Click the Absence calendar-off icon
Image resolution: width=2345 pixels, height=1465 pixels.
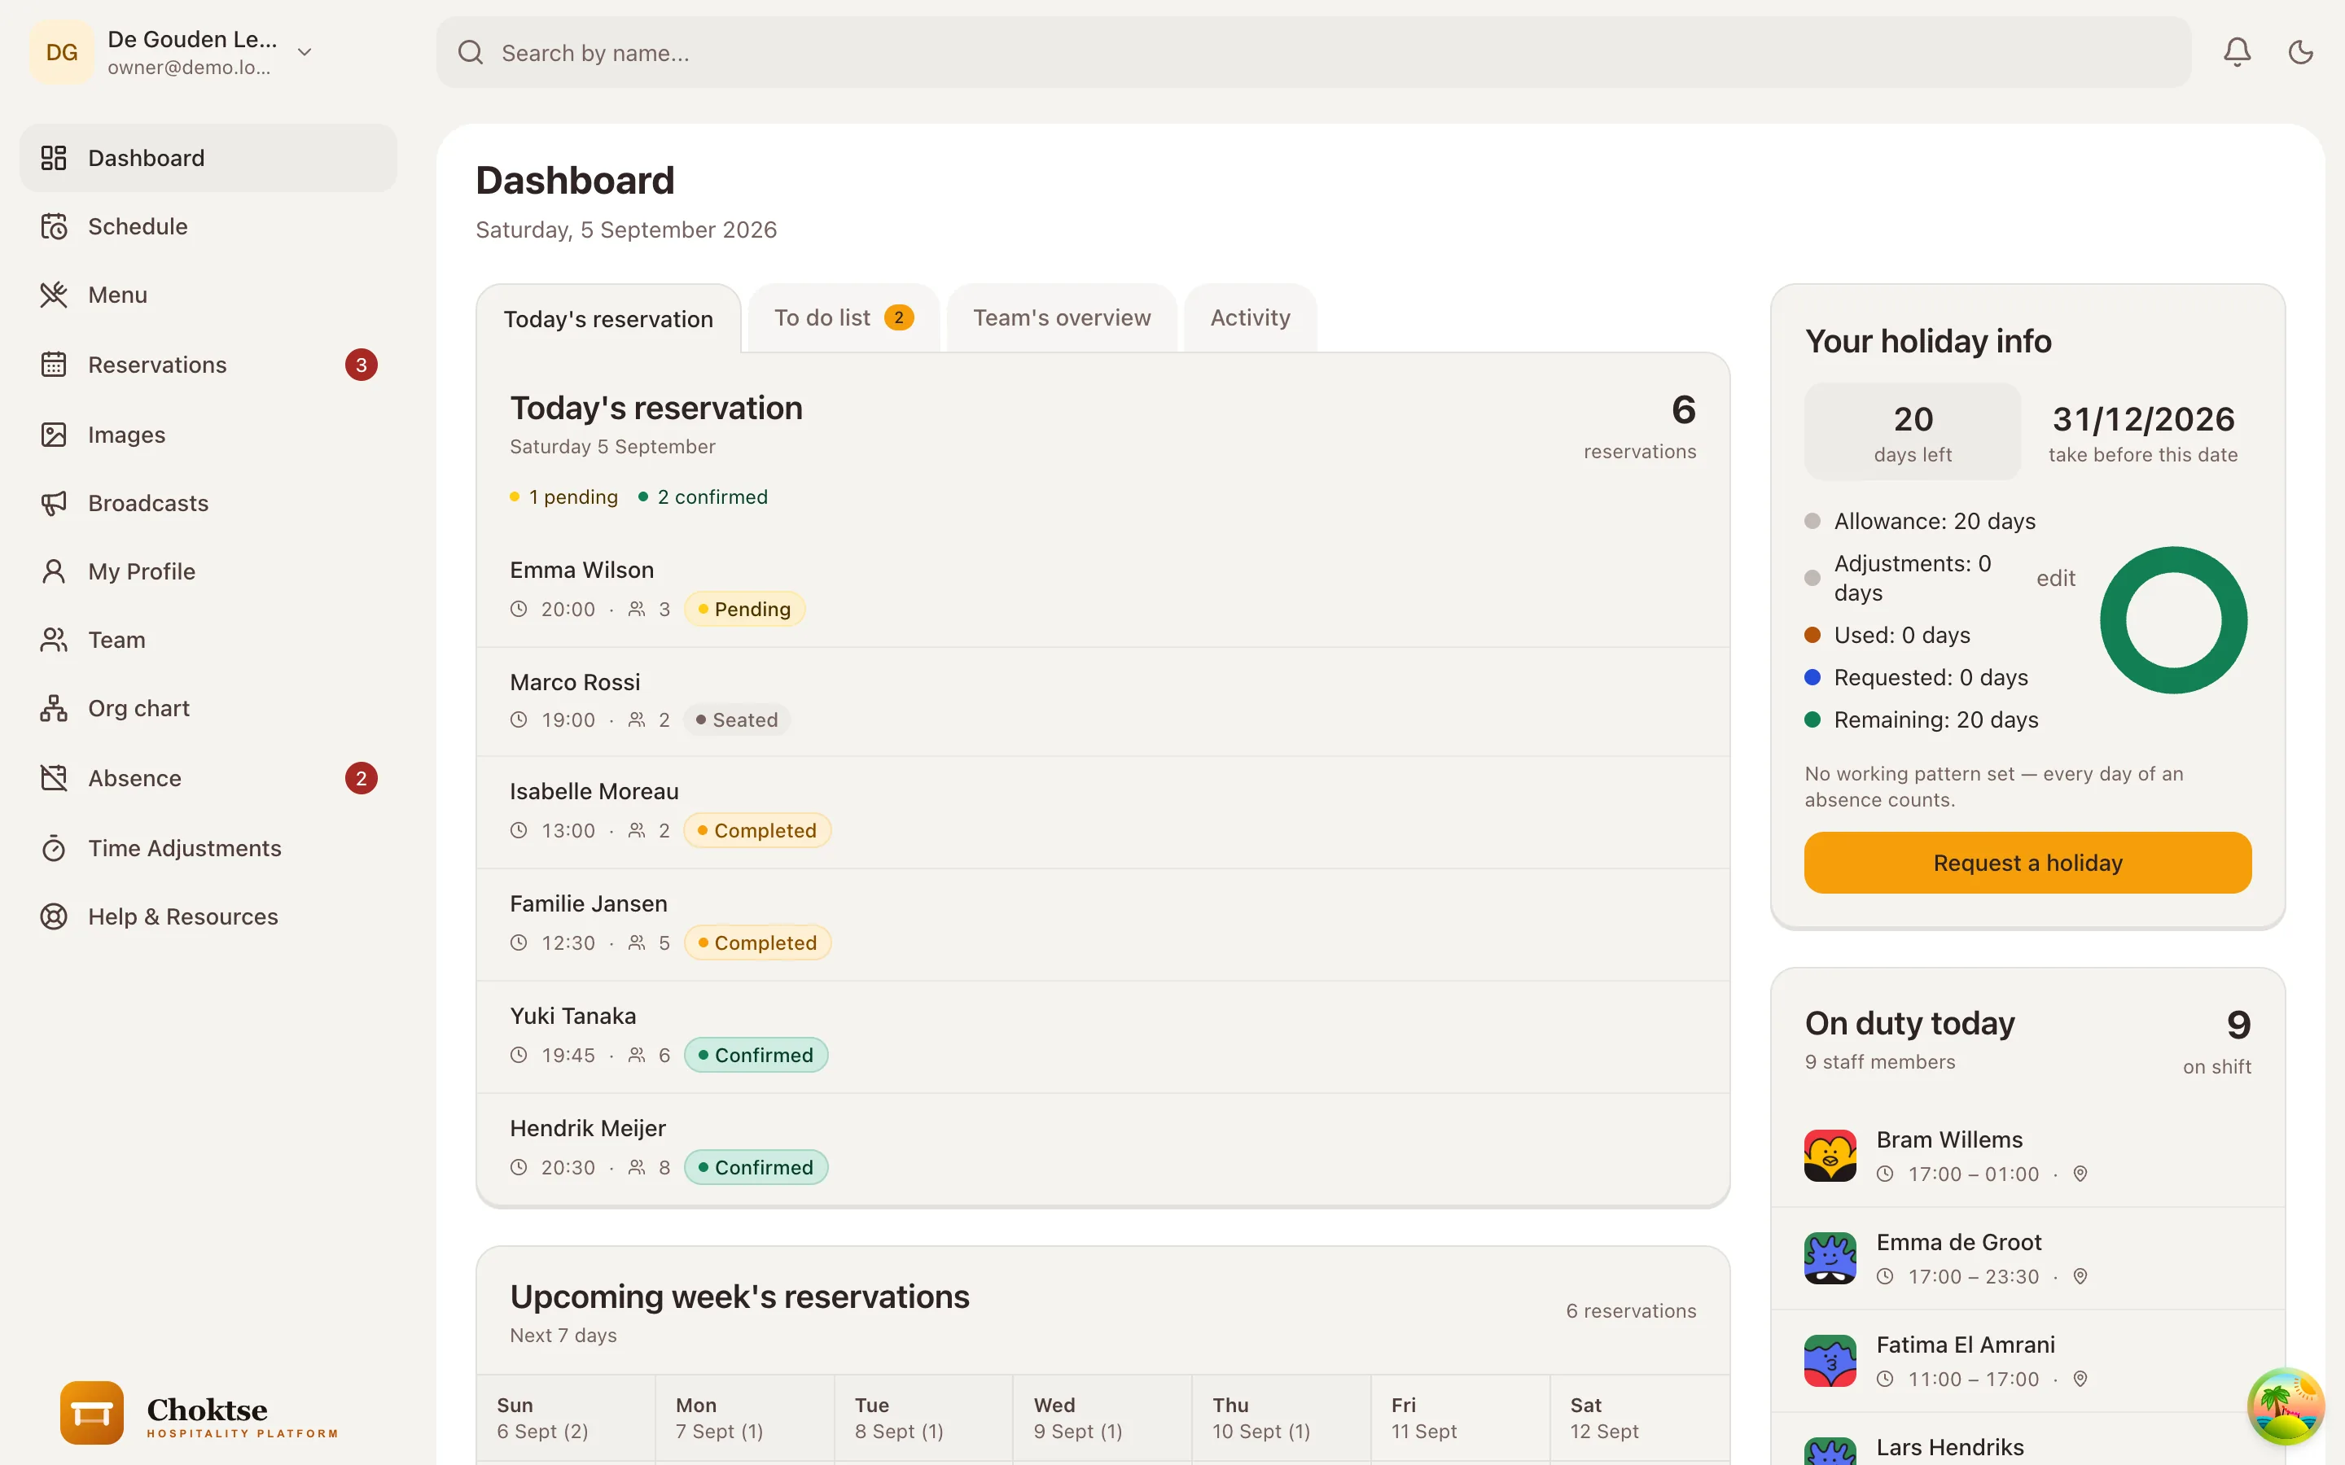tap(53, 778)
